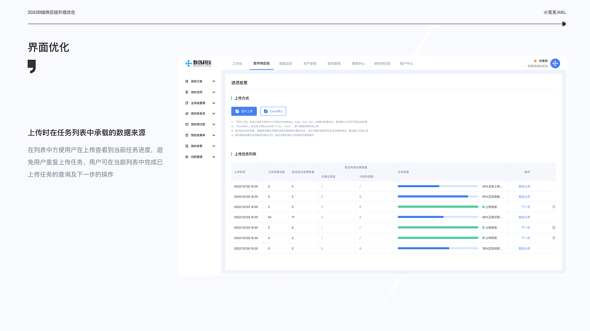Screen dimensions: 590x331
Task: Expand the 我的发票 chevron
Action: point(214,146)
